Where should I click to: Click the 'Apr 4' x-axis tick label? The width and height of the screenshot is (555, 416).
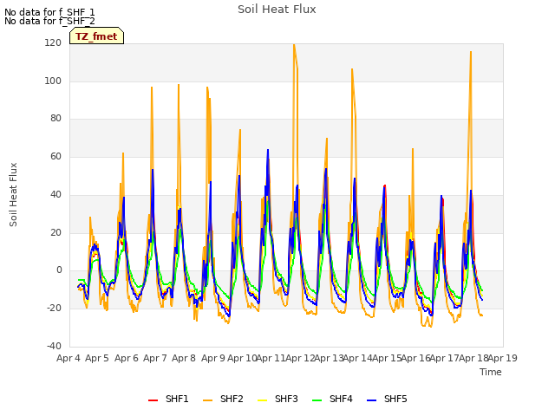click(69, 358)
